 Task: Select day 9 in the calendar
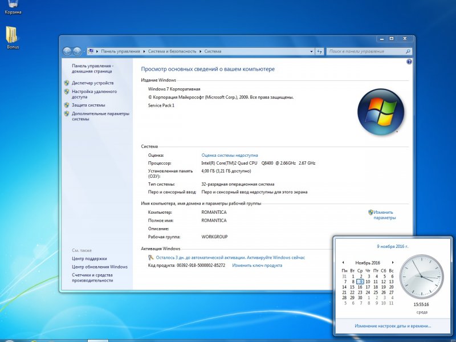point(360,282)
